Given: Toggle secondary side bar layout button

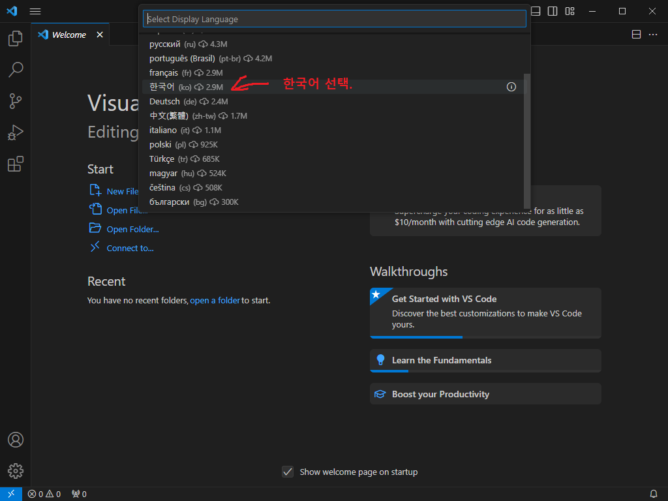Looking at the screenshot, I should tap(553, 11).
